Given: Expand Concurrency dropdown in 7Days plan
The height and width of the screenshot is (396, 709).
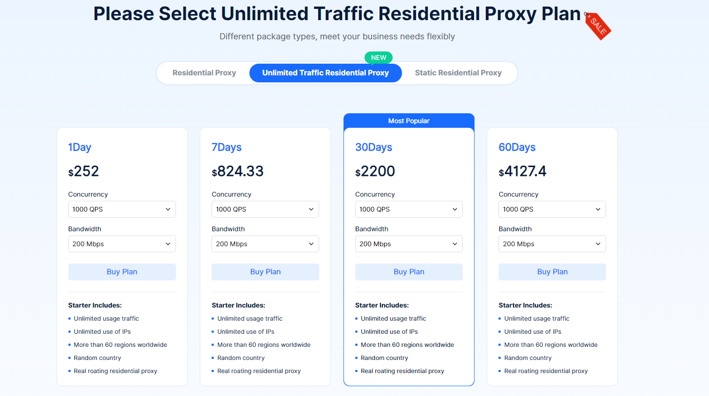Looking at the screenshot, I should (x=265, y=209).
